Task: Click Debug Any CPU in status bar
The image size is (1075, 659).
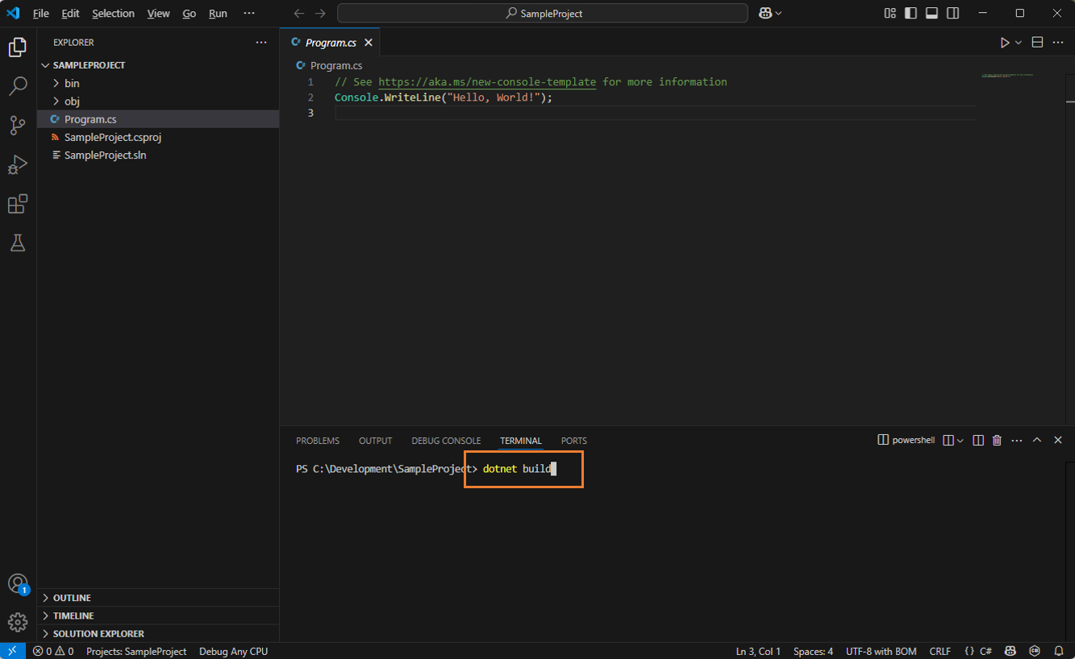Action: [233, 651]
